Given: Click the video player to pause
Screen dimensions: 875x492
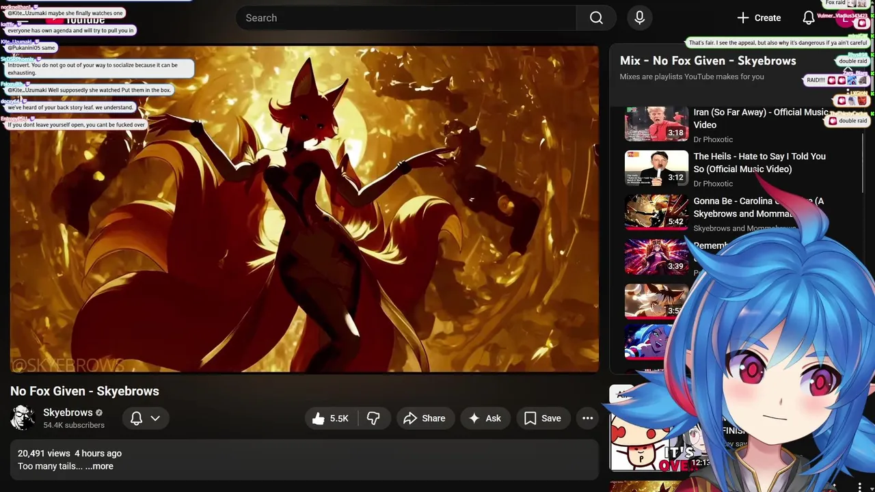Looking at the screenshot, I should [x=304, y=209].
